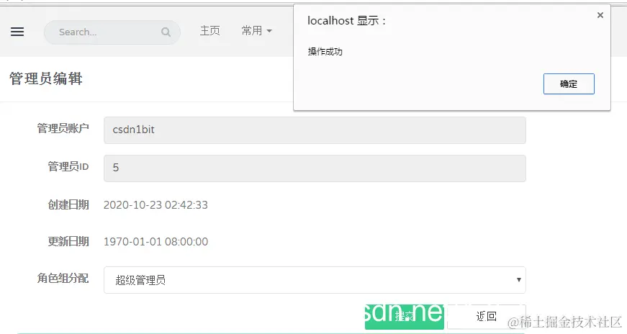
Task: Click the 管理员账户 label
Action: coord(63,128)
